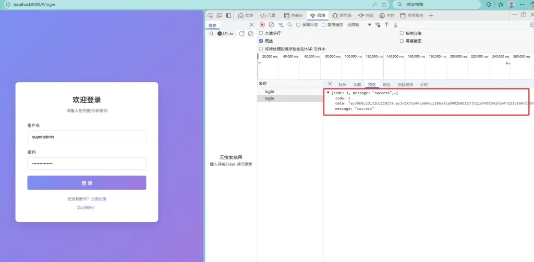Open the network filter icon
This screenshot has height=262, width=534.
[281, 24]
